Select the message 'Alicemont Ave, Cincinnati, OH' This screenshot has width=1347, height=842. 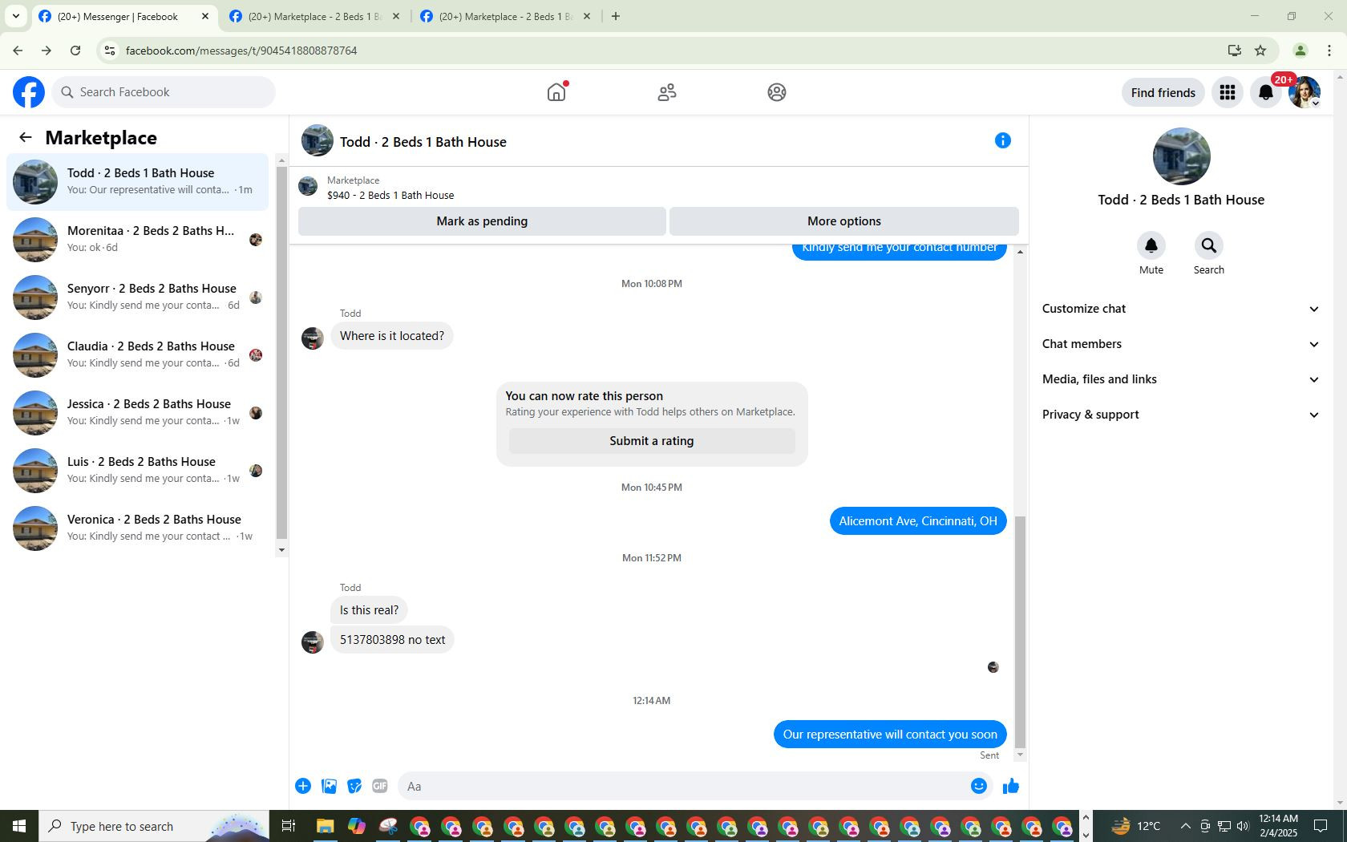click(x=918, y=521)
